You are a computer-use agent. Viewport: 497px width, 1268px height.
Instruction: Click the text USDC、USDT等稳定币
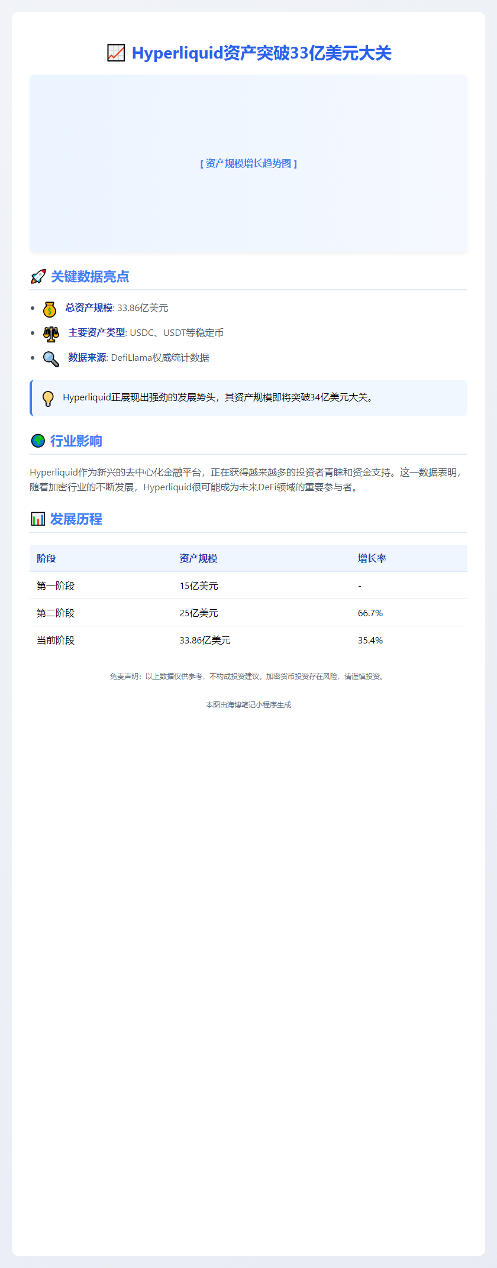[177, 332]
